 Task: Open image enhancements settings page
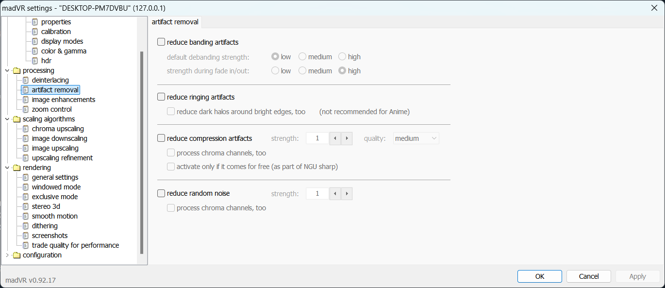pyautogui.click(x=63, y=100)
